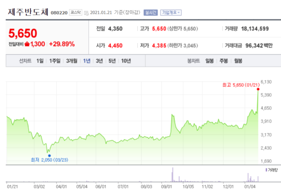This screenshot has width=281, height=194.
Task: Click the tallest volume bar near 09/01
Action: [173, 175]
